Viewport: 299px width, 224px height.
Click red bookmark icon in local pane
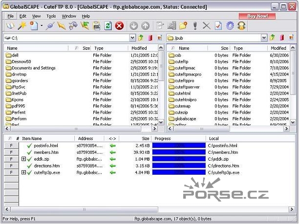click(150, 38)
